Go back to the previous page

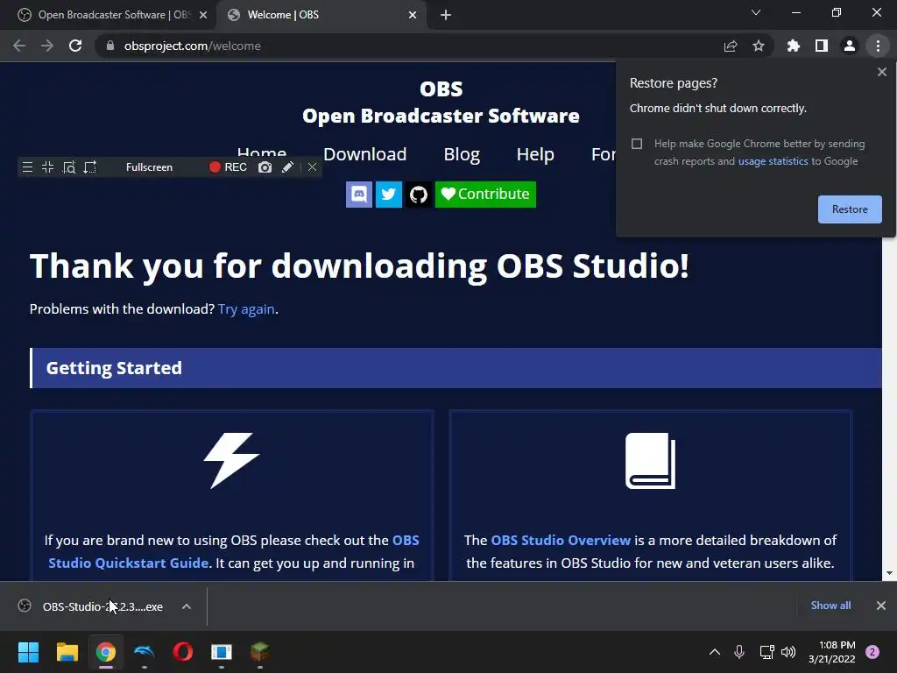pos(19,46)
